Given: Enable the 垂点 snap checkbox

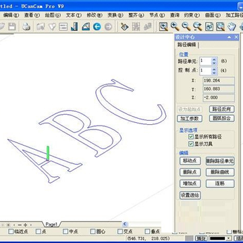Looking at the screenshot, I should click(x=147, y=232).
